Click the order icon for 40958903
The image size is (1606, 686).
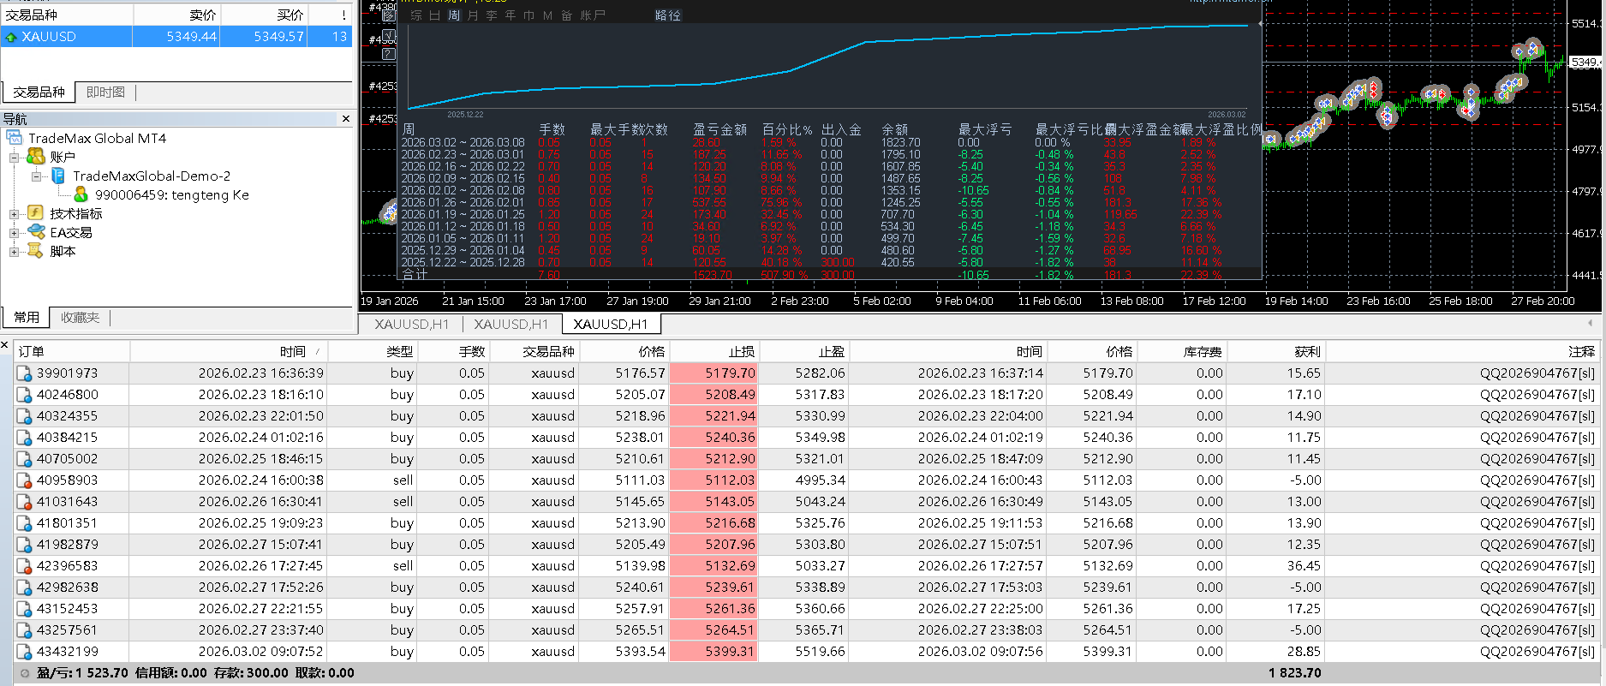[25, 480]
